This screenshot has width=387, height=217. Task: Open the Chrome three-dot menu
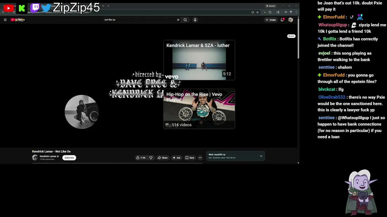coord(296,12)
